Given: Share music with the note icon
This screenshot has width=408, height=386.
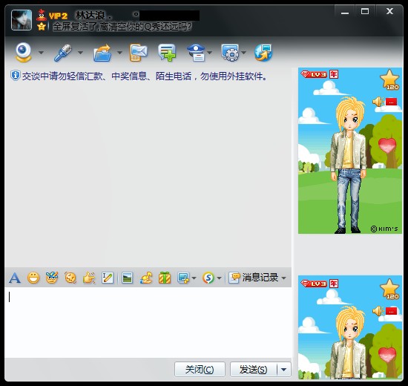Looking at the screenshot, I should click(146, 278).
